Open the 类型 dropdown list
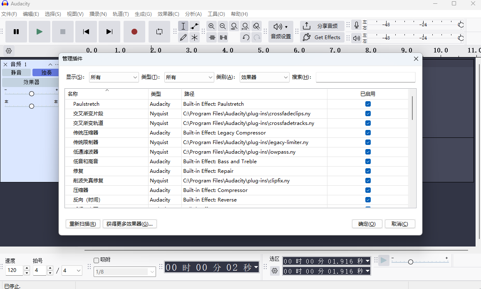 pyautogui.click(x=189, y=77)
